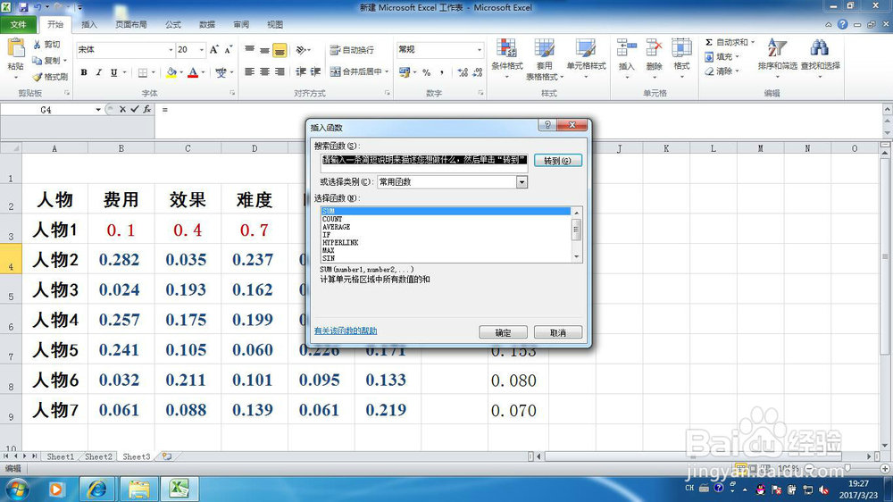The image size is (893, 502).
Task: Toggle Italic formatting
Action: (x=98, y=72)
